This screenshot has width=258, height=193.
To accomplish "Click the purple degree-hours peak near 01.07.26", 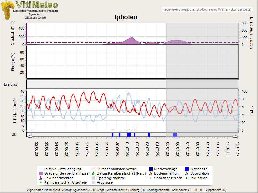I will click(x=131, y=41).
